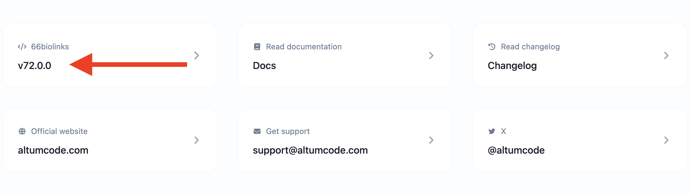This screenshot has width=690, height=195.
Task: Open the chevron arrow on the @altumcode card
Action: [666, 140]
